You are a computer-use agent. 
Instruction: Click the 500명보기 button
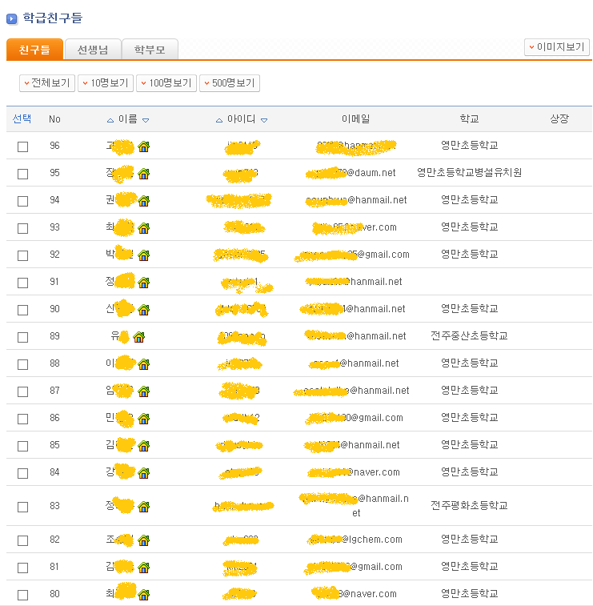click(230, 83)
